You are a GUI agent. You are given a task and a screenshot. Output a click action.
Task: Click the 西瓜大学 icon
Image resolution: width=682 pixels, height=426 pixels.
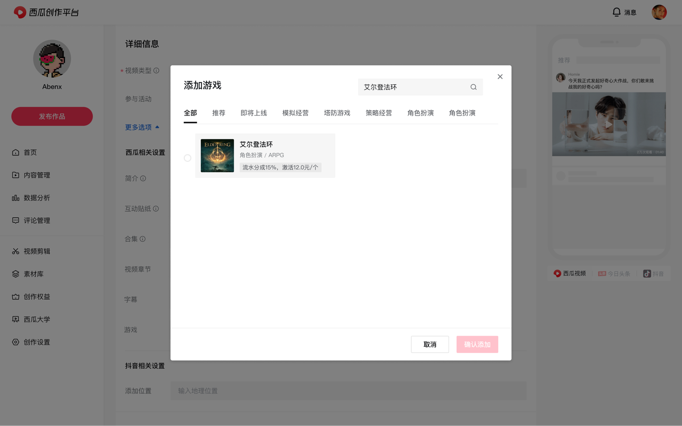pos(15,319)
